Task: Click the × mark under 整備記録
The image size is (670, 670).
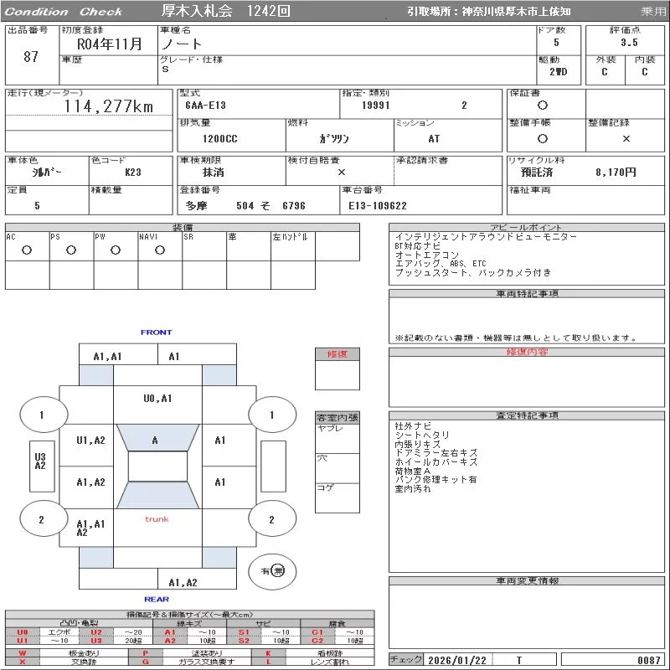Action: point(626,139)
